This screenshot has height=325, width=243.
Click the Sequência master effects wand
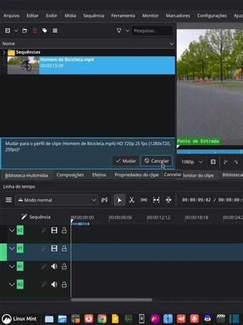[24, 217]
